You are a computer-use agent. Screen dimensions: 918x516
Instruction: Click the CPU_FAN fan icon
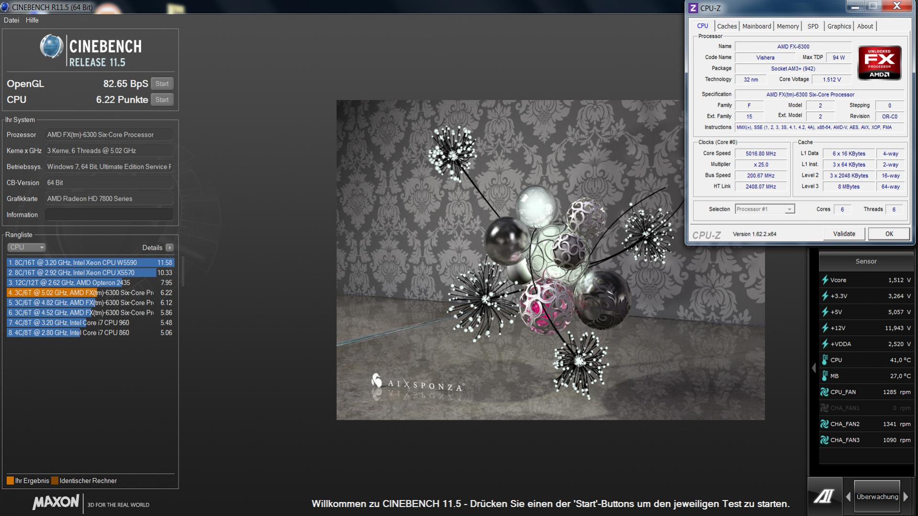tap(825, 392)
